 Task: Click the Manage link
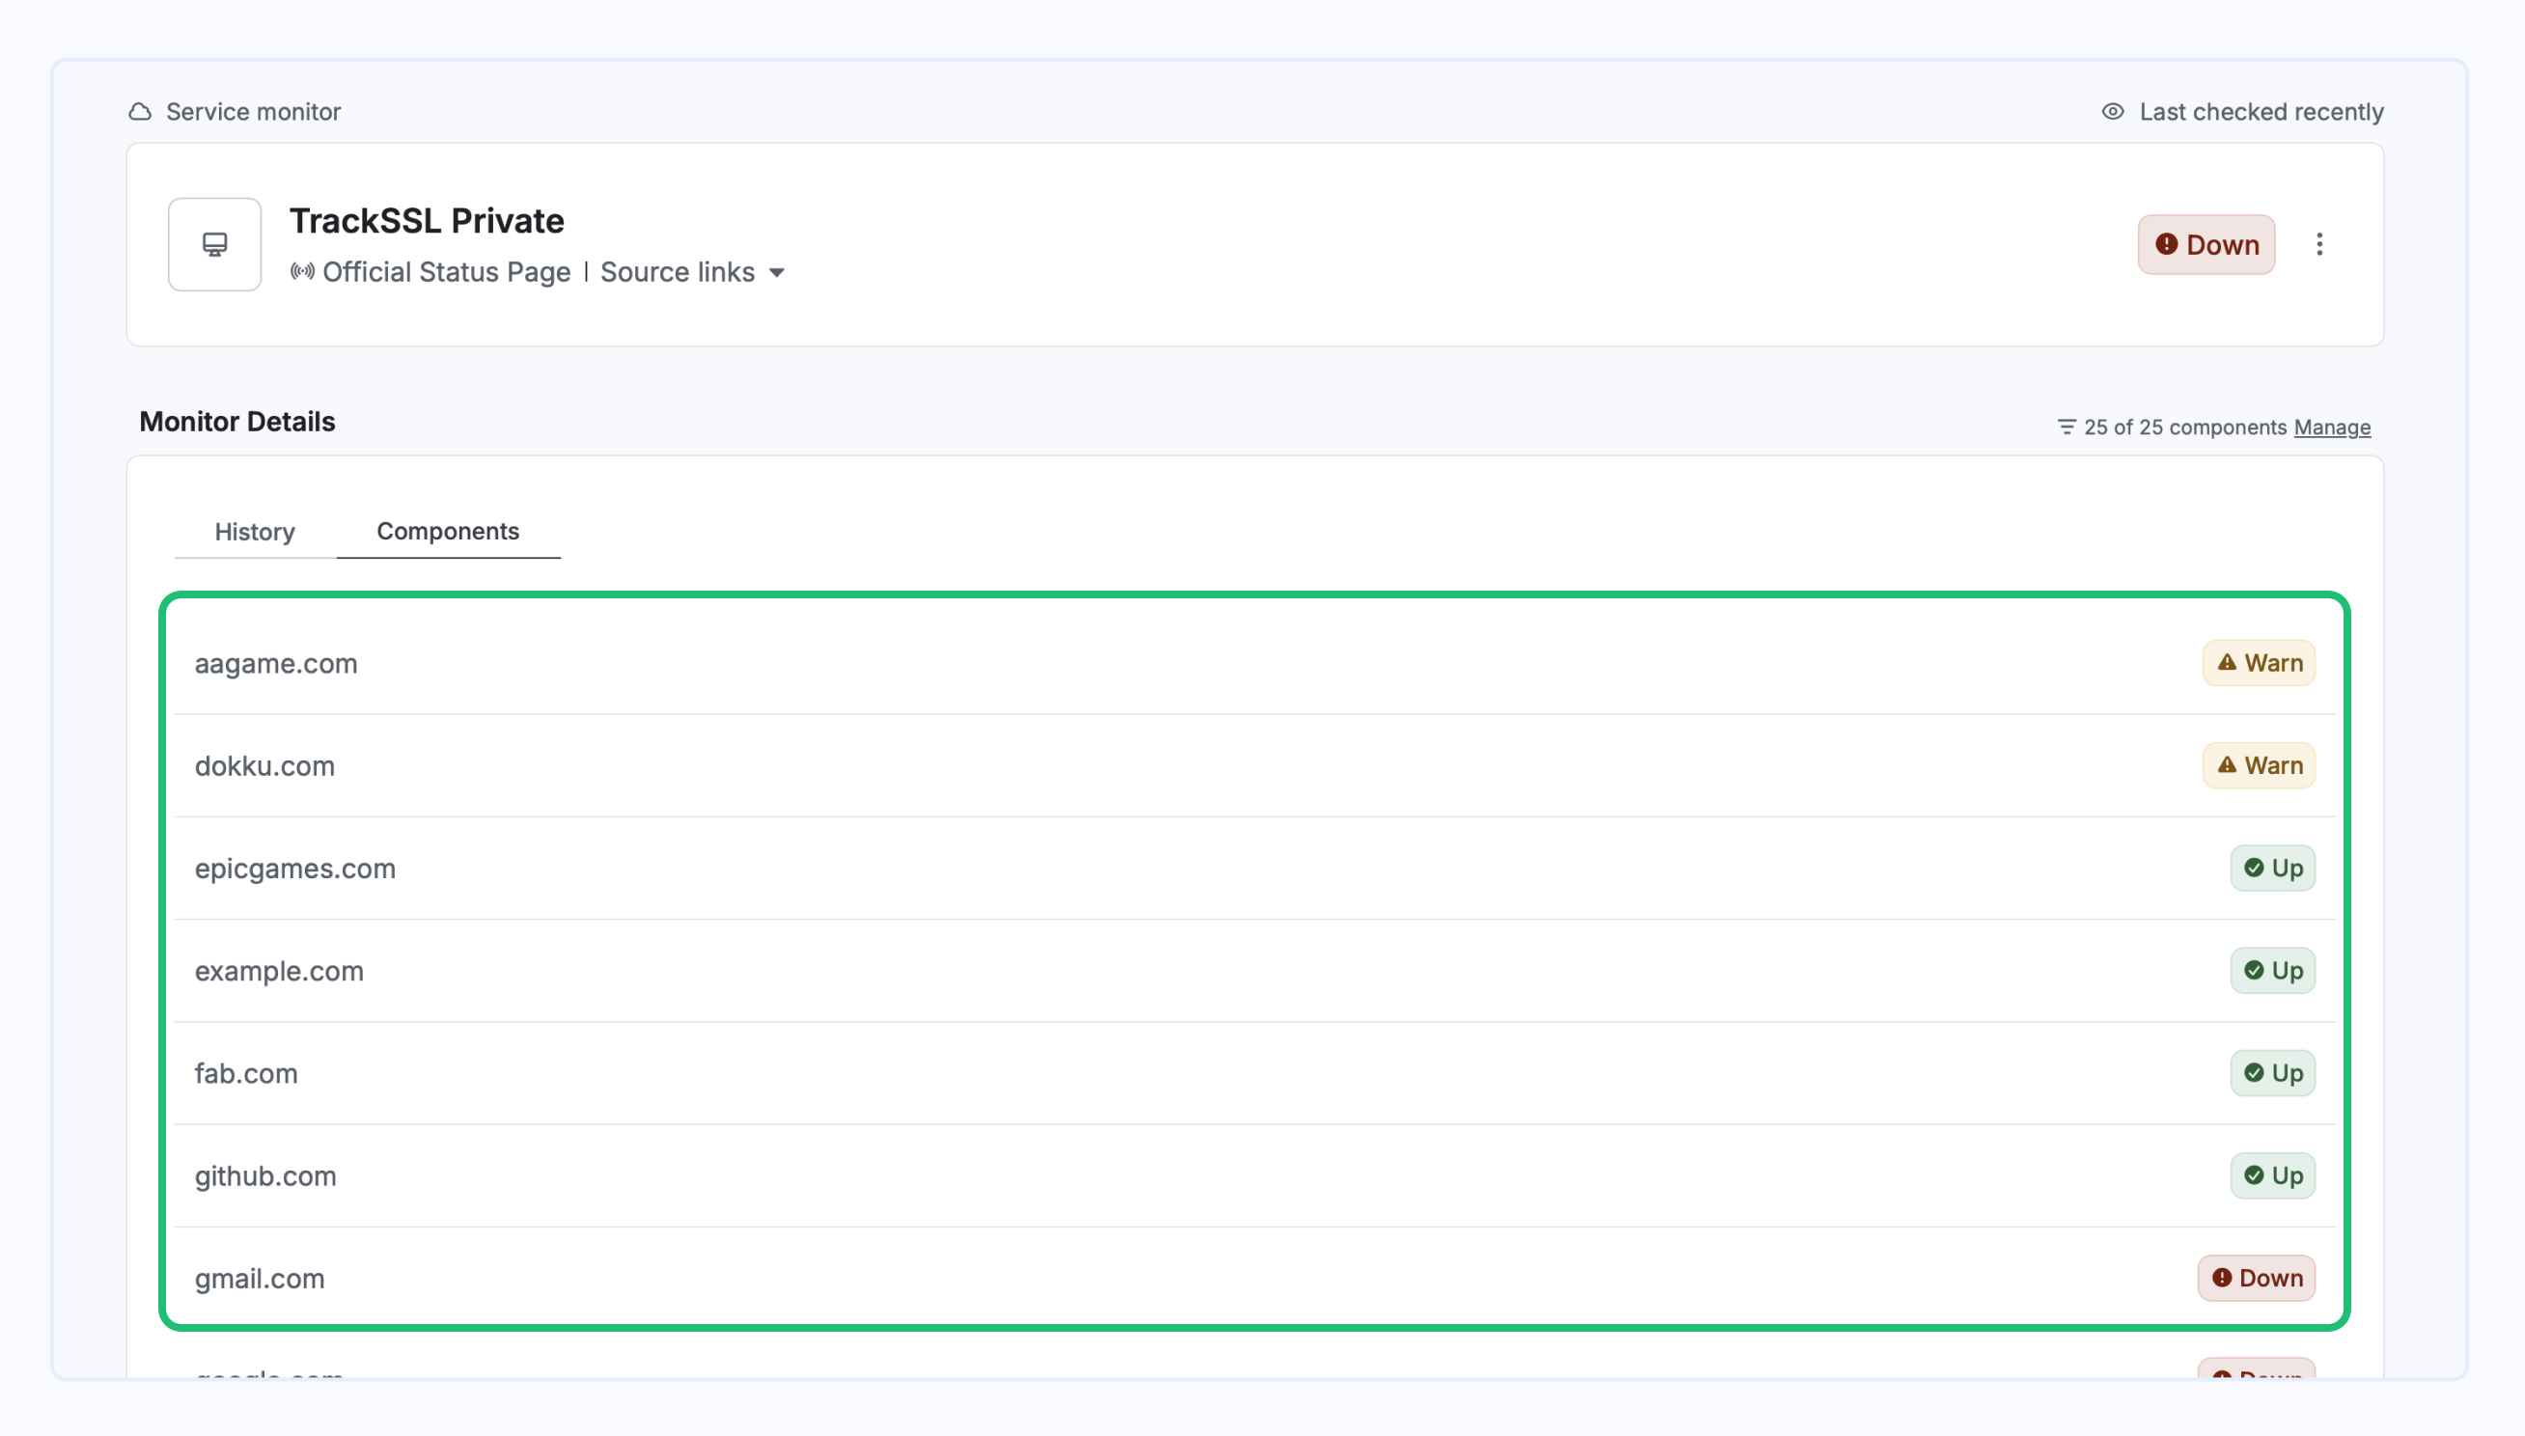point(2333,428)
